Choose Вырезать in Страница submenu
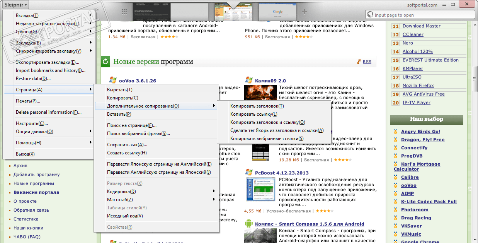478x243 pixels. (156, 90)
